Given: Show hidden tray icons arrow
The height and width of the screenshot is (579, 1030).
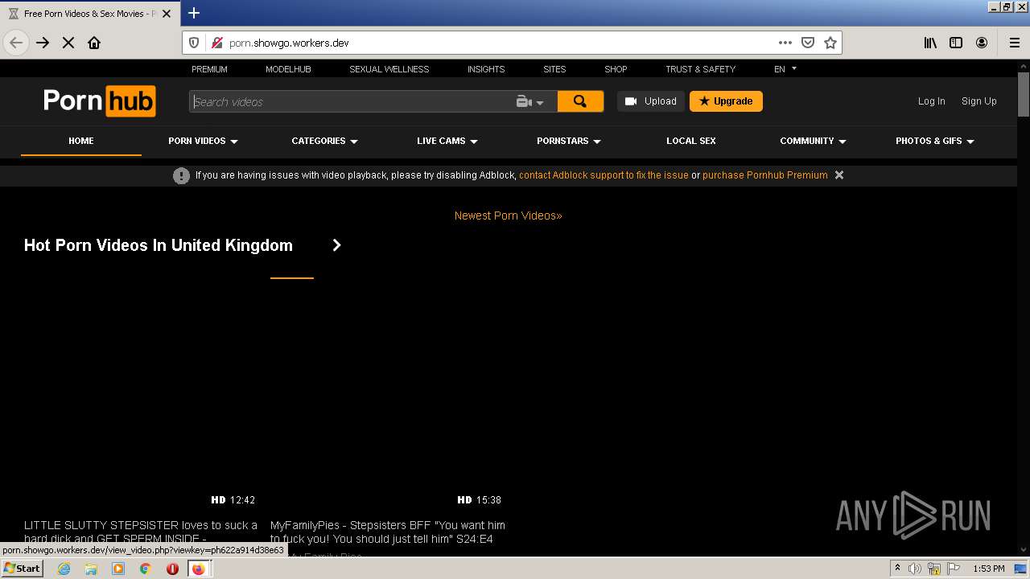Looking at the screenshot, I should (897, 569).
